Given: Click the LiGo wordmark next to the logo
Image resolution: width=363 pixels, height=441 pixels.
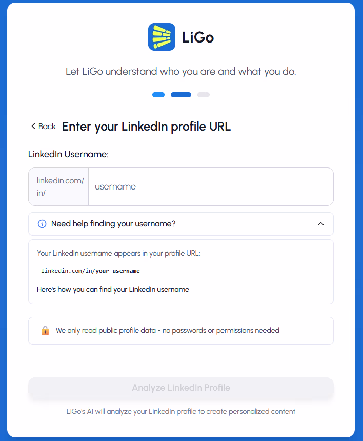Looking at the screenshot, I should tap(198, 36).
